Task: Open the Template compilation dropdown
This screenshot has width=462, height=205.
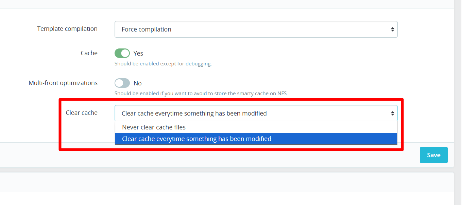Action: pos(256,29)
